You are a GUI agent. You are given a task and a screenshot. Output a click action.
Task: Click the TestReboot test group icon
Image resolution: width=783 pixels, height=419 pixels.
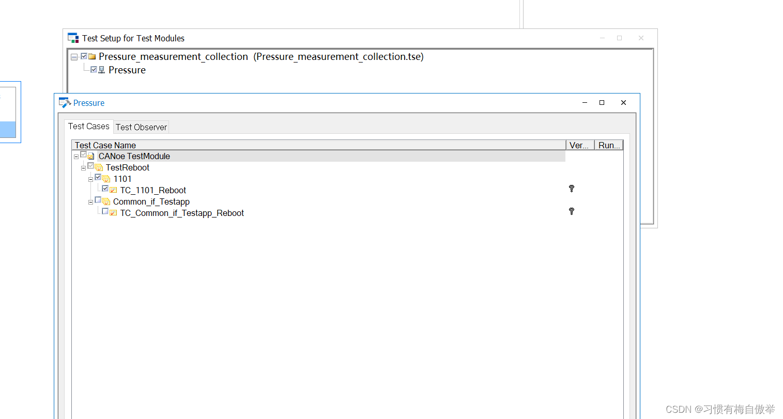coord(99,167)
